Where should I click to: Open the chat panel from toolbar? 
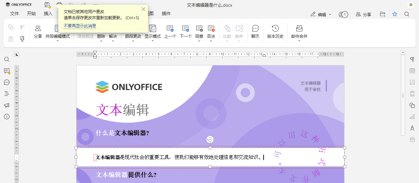tap(255, 31)
